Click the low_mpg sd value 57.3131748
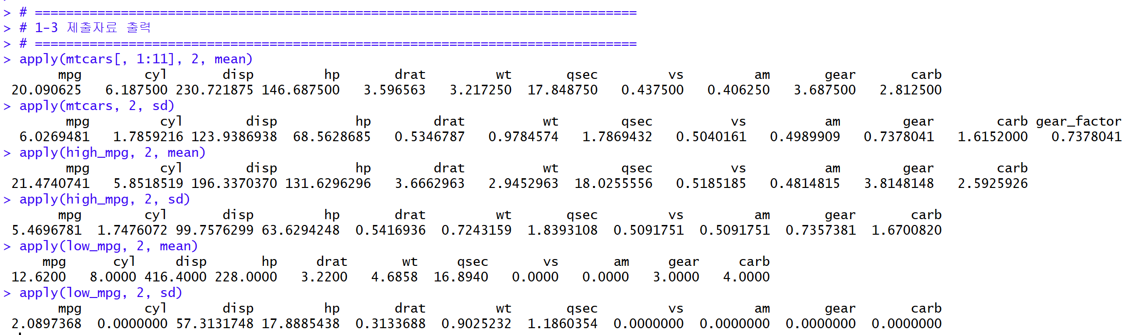The image size is (1130, 335). click(215, 324)
